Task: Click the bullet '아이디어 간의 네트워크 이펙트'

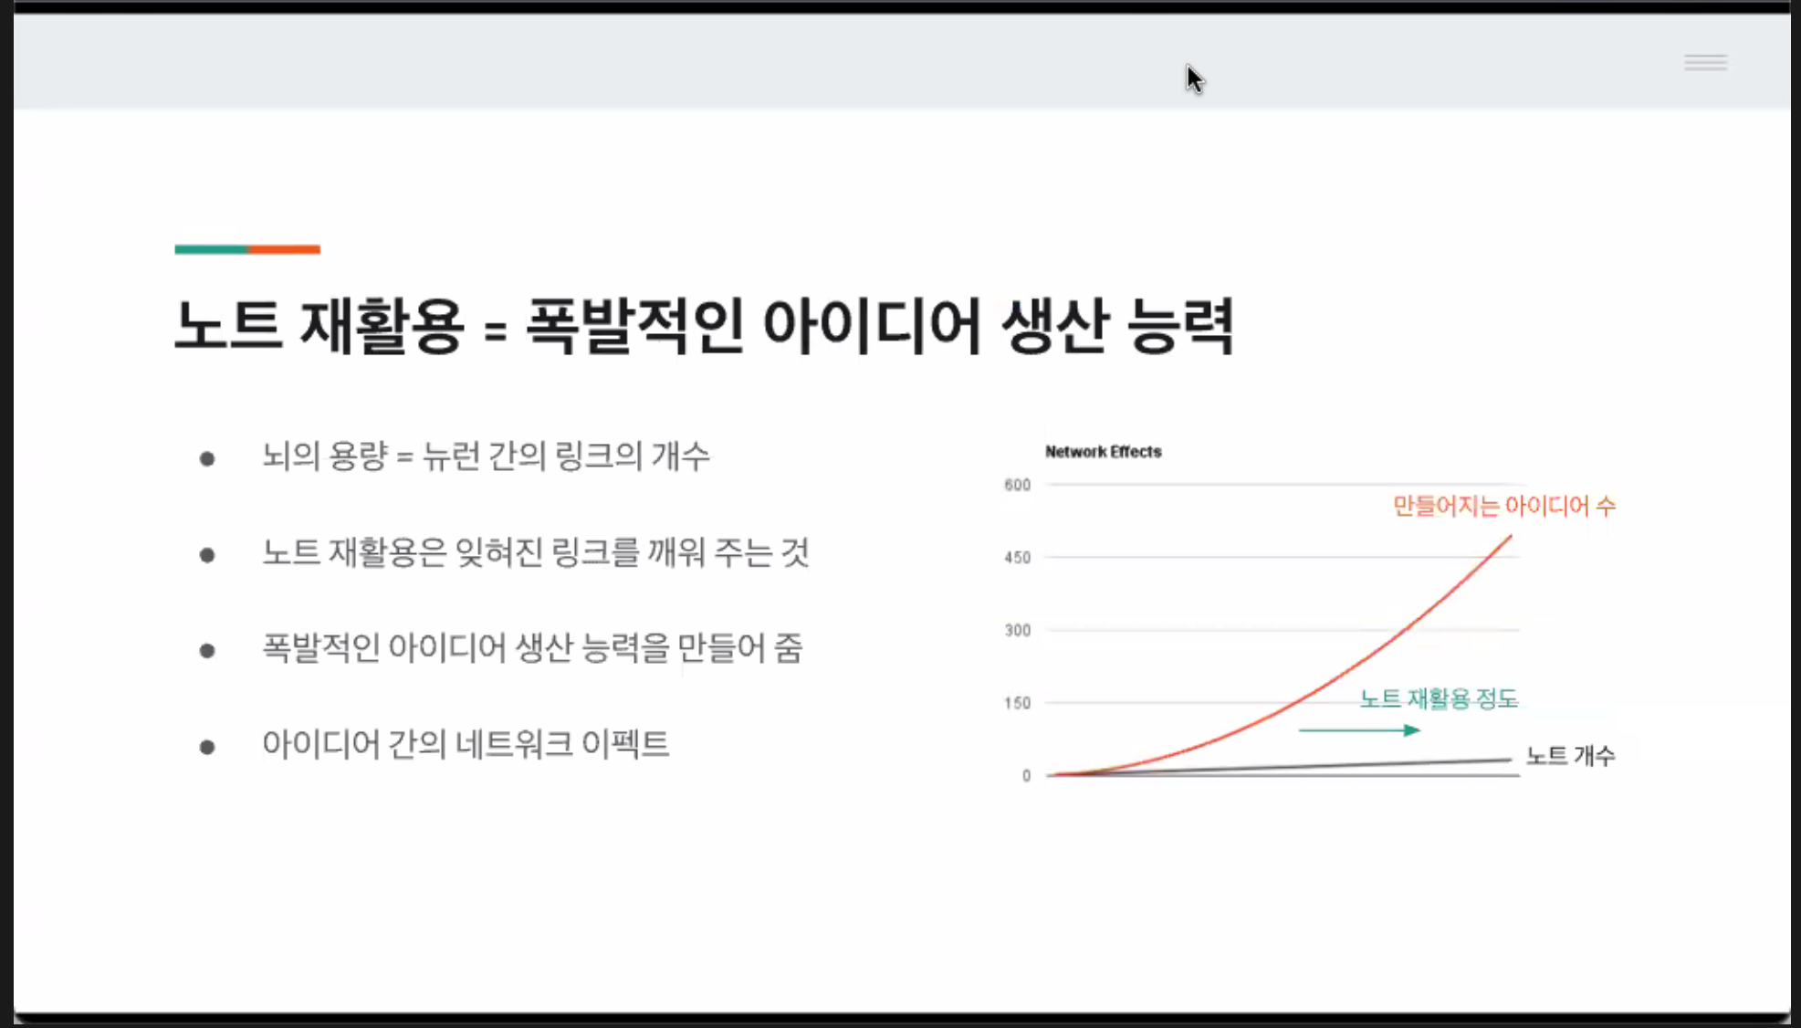Action: pyautogui.click(x=465, y=744)
